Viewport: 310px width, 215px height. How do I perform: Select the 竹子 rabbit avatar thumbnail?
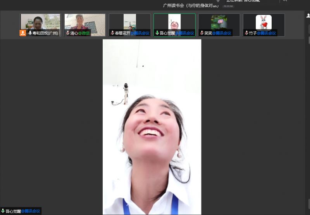click(x=263, y=22)
